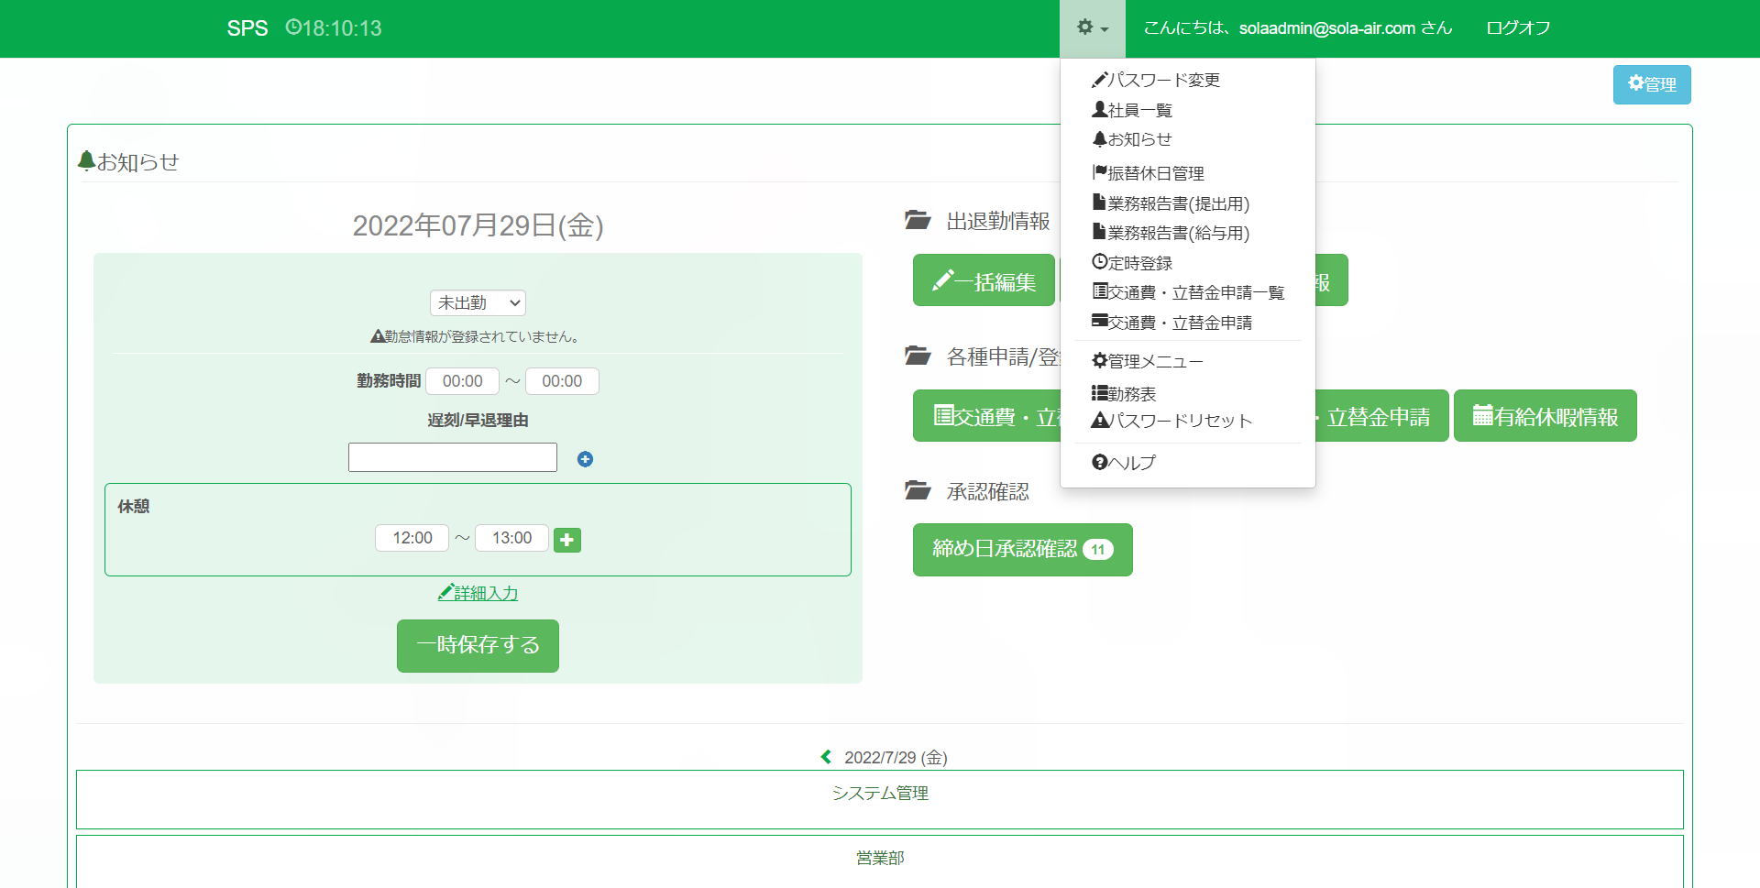The image size is (1760, 888).
Task: Select パスワード変更 from the settings menu
Action: tap(1156, 81)
